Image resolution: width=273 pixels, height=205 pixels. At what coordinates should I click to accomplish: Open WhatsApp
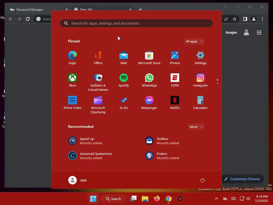coord(149,80)
